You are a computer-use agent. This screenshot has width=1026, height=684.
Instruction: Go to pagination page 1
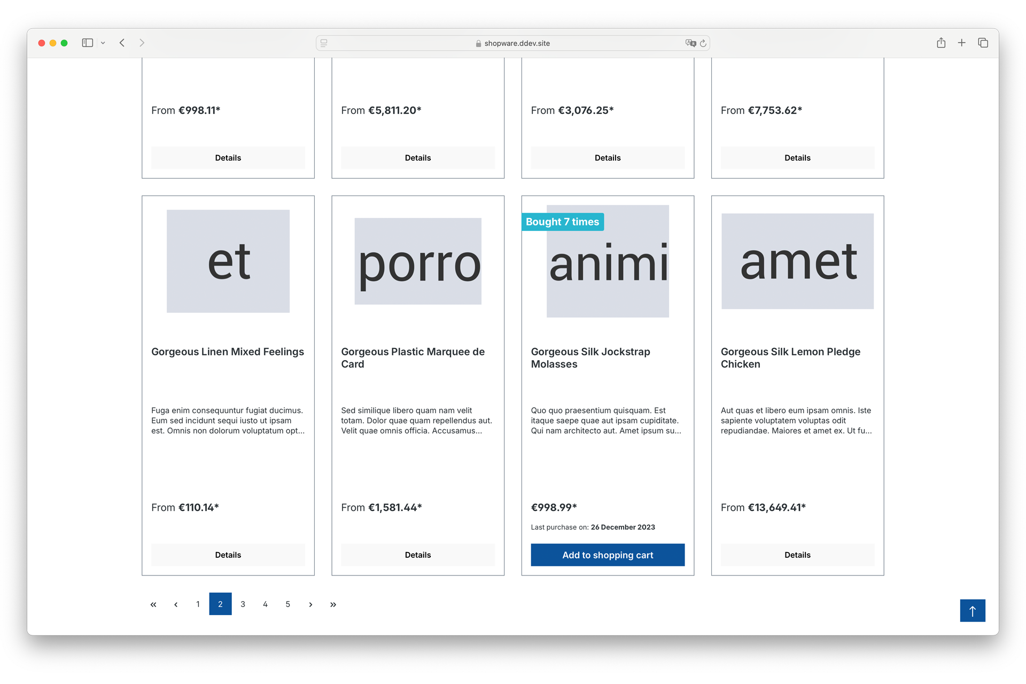pos(198,604)
